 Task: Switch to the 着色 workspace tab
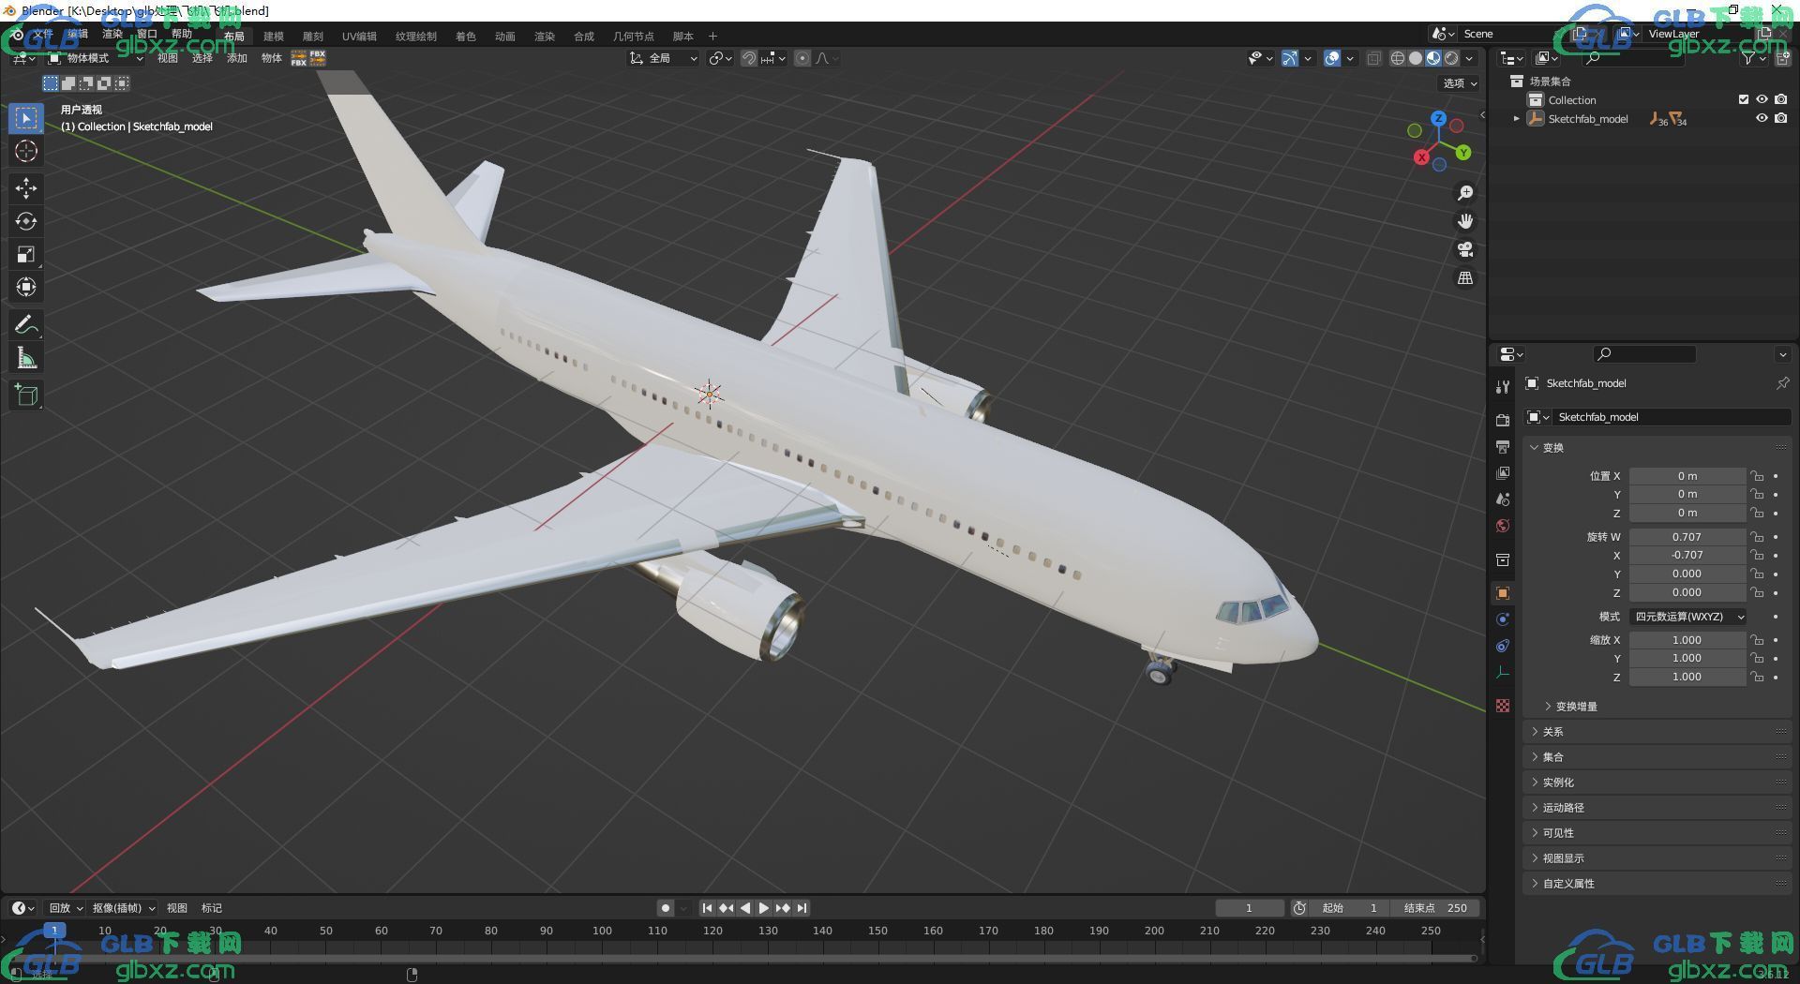coord(465,37)
